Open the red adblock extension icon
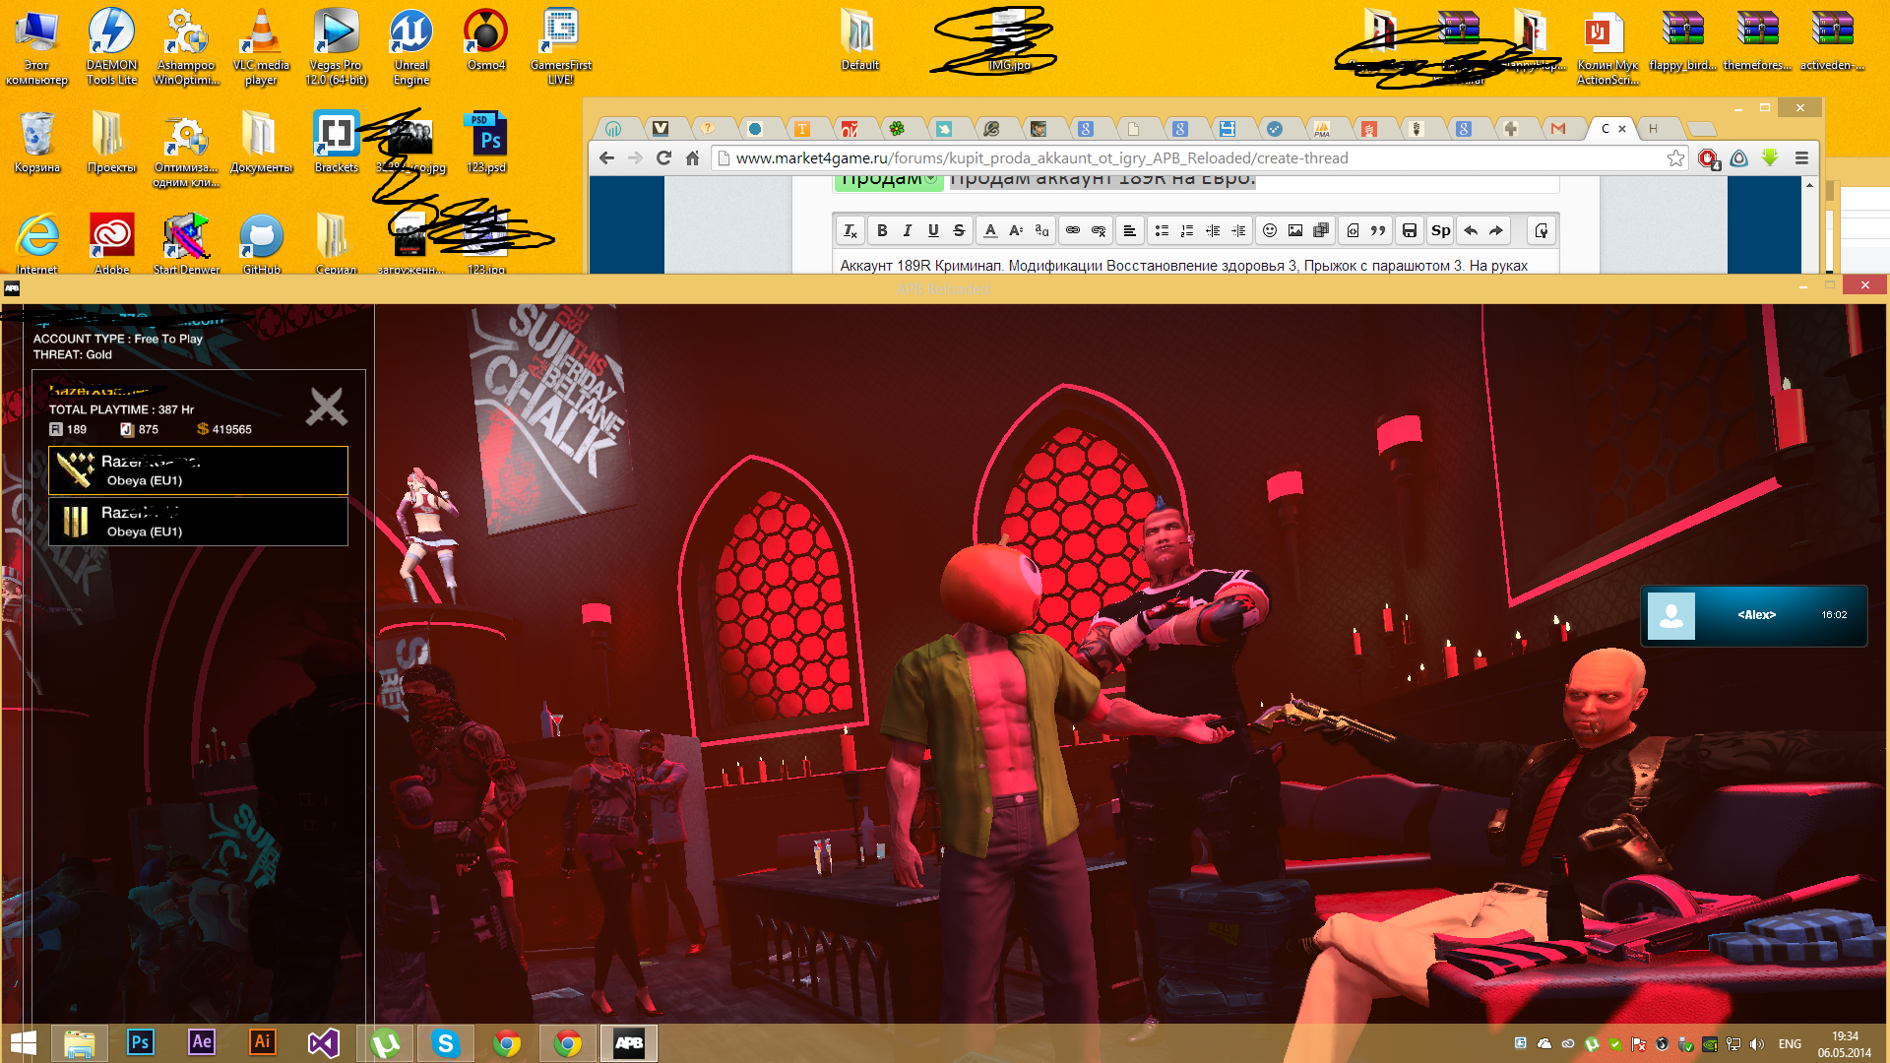Viewport: 1890px width, 1063px height. [1709, 158]
